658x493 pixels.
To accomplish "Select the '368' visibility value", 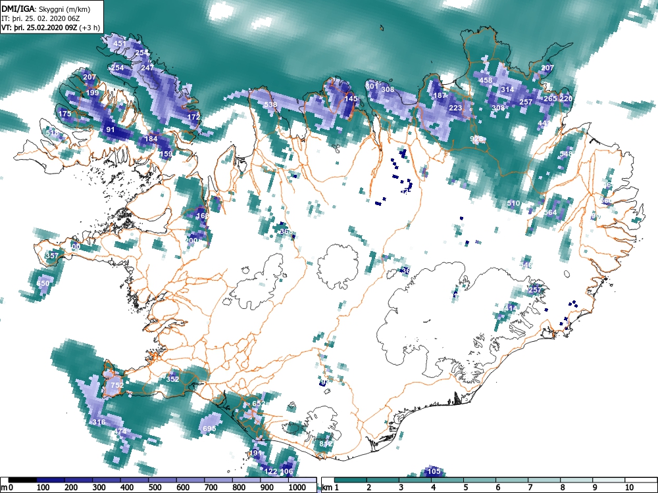I will click(286, 231).
